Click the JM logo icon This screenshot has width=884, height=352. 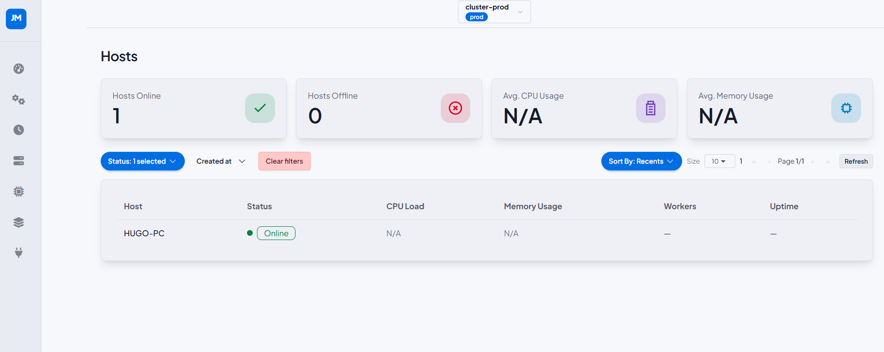[16, 19]
